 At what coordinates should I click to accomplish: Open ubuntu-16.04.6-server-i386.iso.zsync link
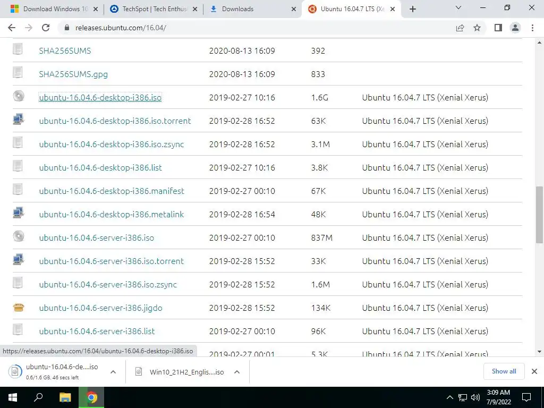(x=108, y=285)
